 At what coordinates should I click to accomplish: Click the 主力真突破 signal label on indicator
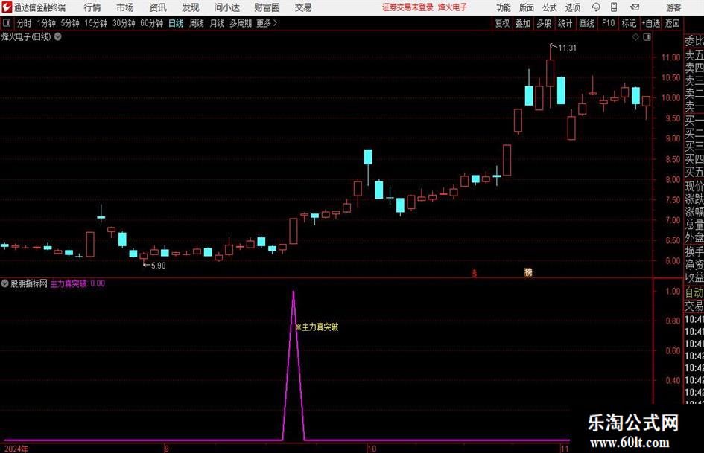(317, 327)
